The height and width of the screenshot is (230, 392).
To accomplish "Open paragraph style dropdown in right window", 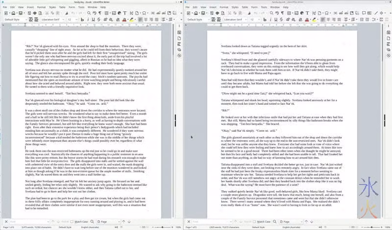I will tap(209, 20).
